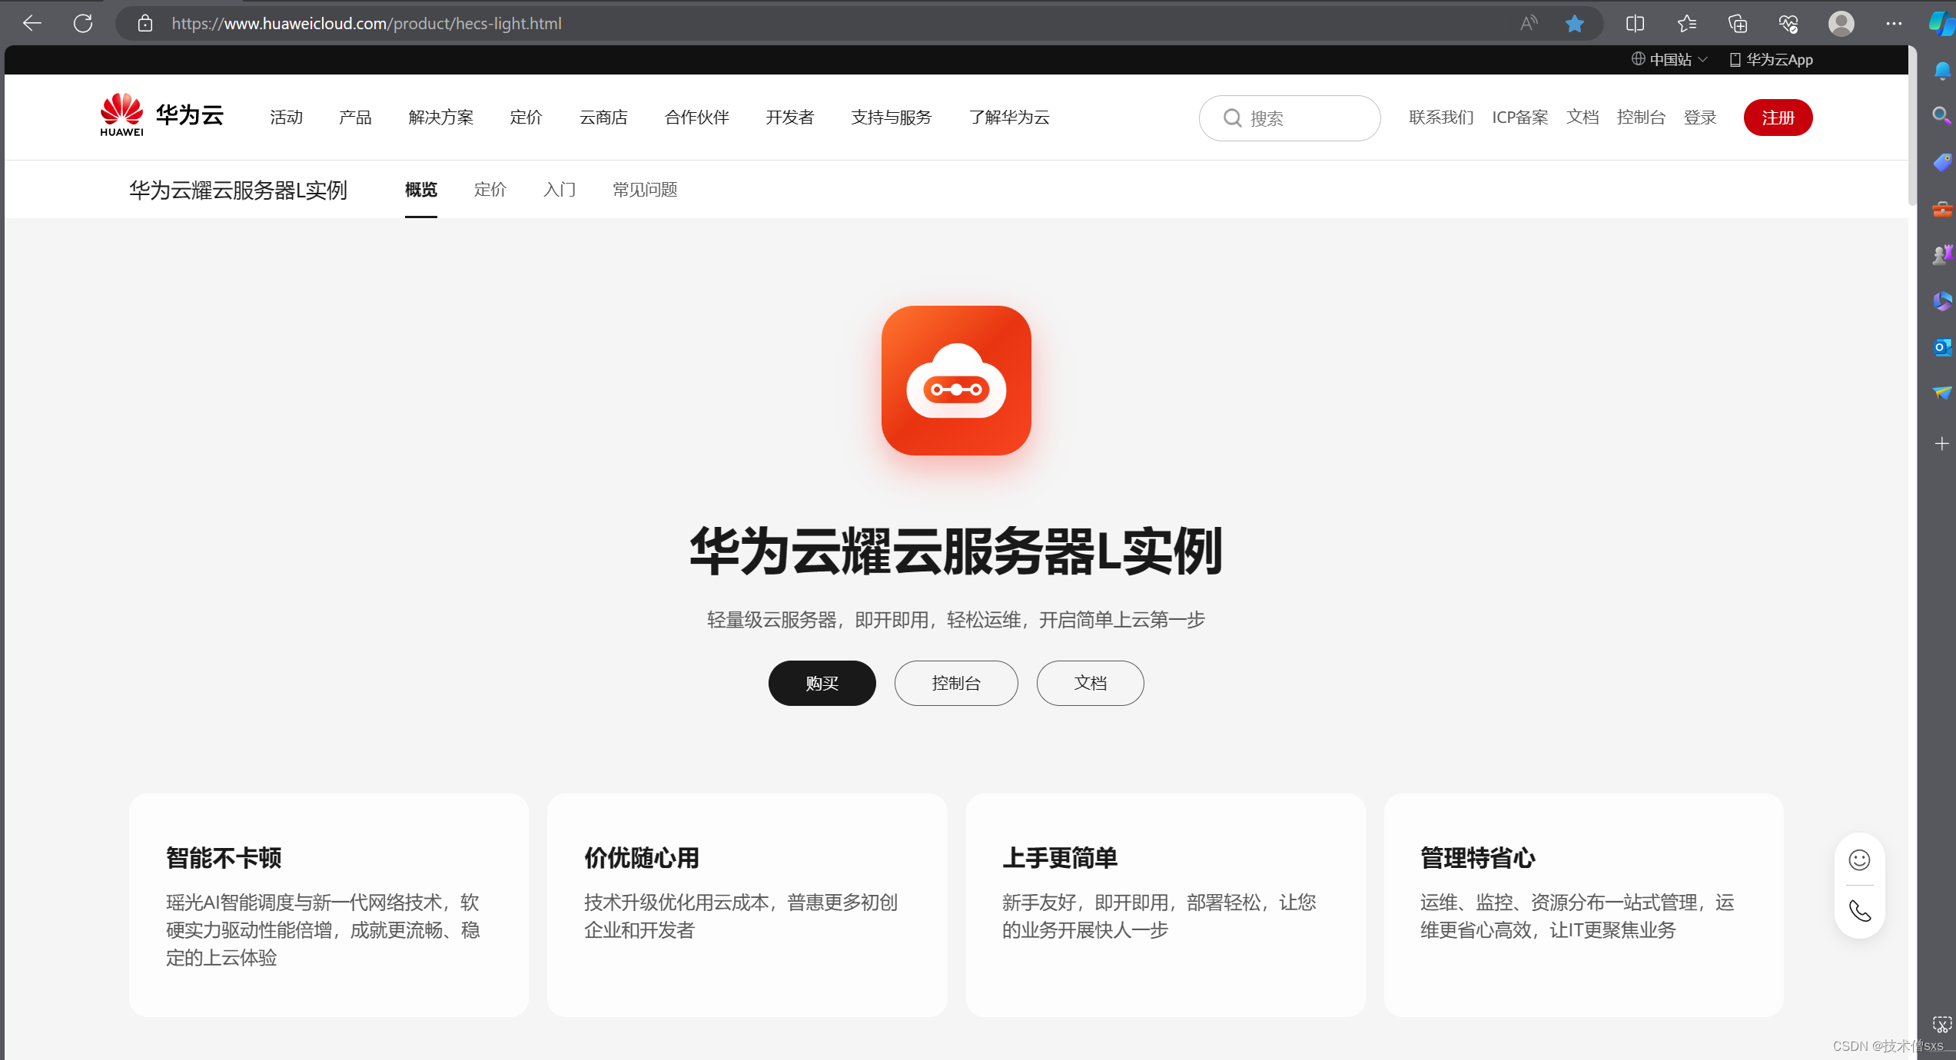Screen dimensions: 1956x1060
Task: Click the 联系我们 link
Action: click(1441, 117)
